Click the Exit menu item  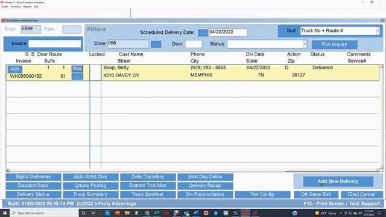point(36,7)
